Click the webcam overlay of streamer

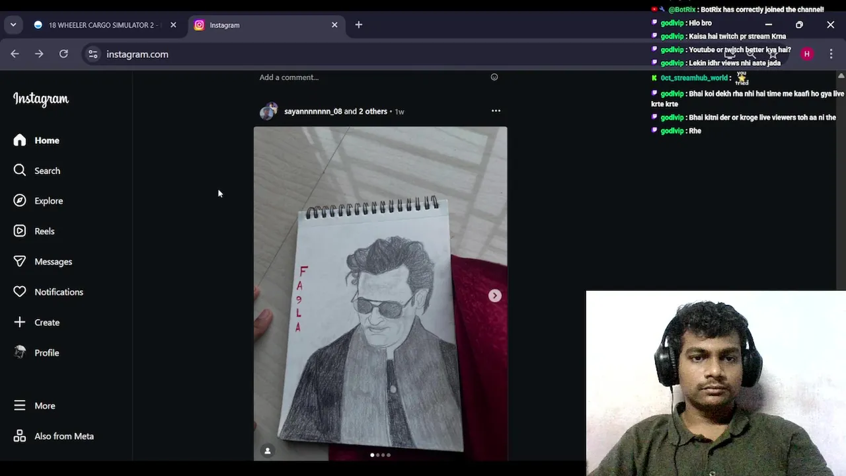pyautogui.click(x=716, y=383)
